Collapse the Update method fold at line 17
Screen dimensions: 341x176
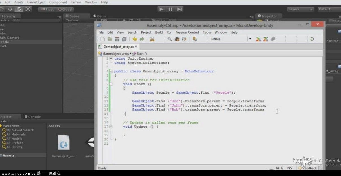click(x=111, y=127)
